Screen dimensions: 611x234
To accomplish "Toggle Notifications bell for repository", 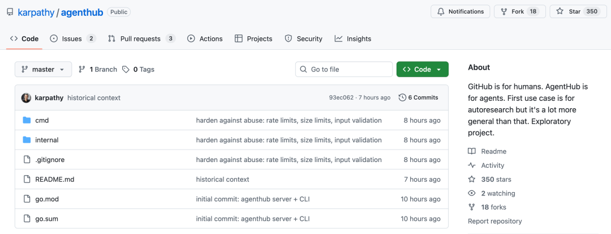I will (460, 11).
